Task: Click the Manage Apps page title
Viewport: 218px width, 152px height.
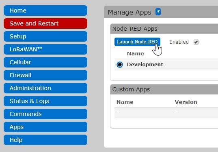Action: 130,12
